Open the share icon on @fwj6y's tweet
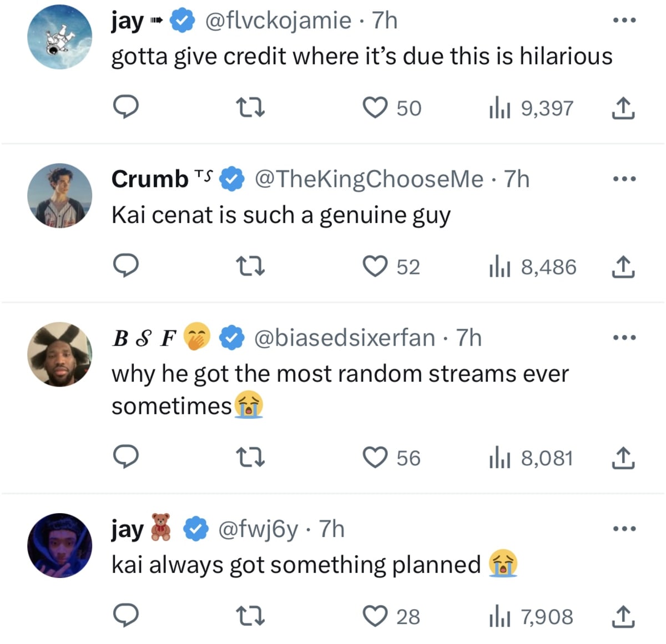Viewport: 666px width, 644px height. tap(624, 616)
